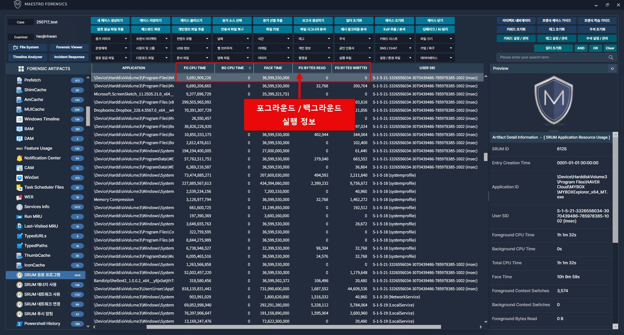
Task: Click the WinGet artifact icon
Action: [x=19, y=178]
